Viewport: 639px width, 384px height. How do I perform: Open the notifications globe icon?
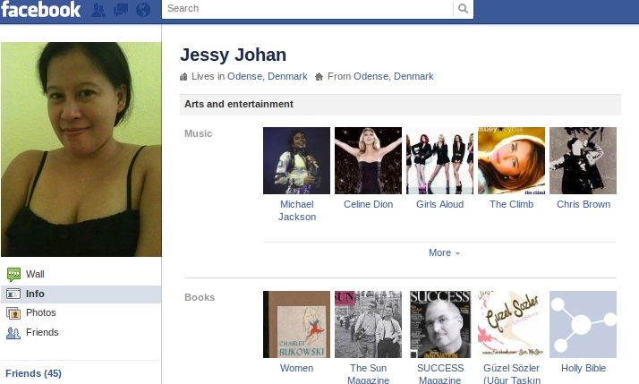point(143,10)
